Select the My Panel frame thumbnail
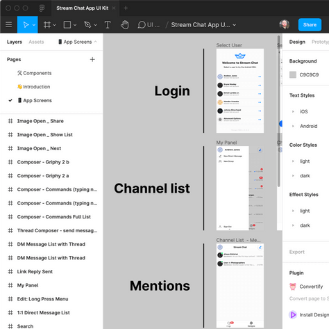Screen dimensions: 329x329 (240, 188)
